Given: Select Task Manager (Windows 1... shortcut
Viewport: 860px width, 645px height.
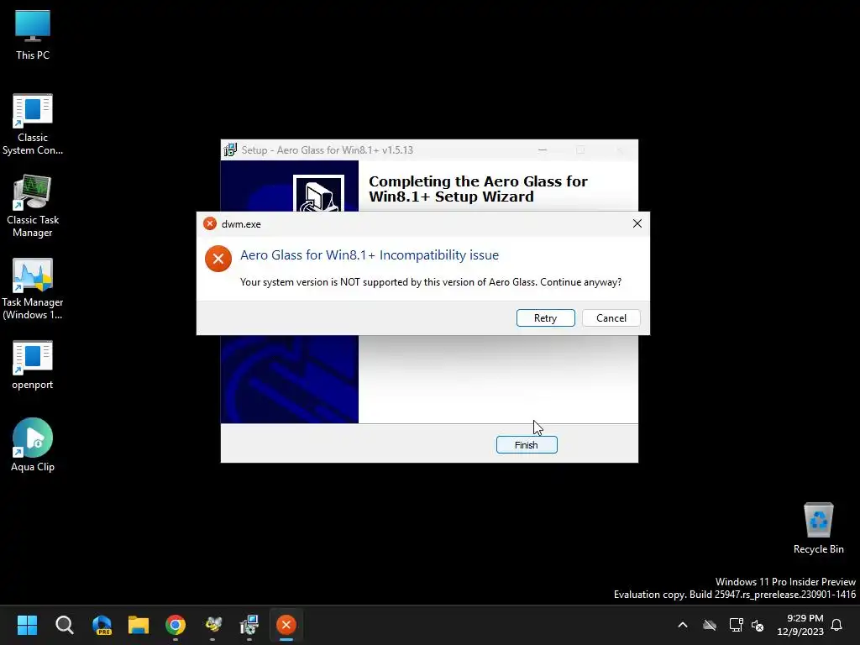Looking at the screenshot, I should (33, 289).
